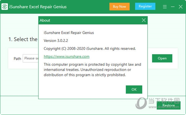Screen dimensions: 186x115
Task: Close the main application window
Action: (180, 7)
